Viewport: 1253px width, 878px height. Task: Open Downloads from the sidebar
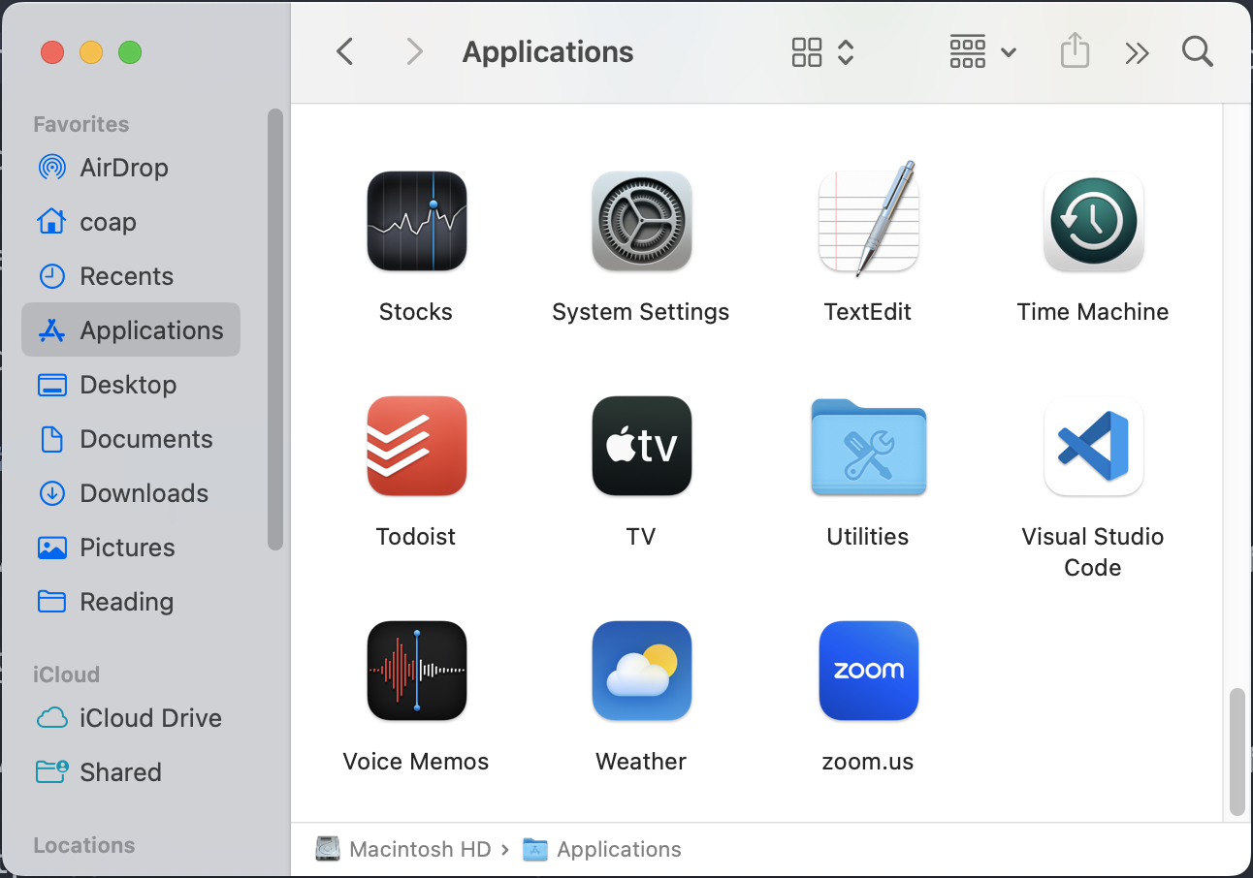(x=143, y=493)
